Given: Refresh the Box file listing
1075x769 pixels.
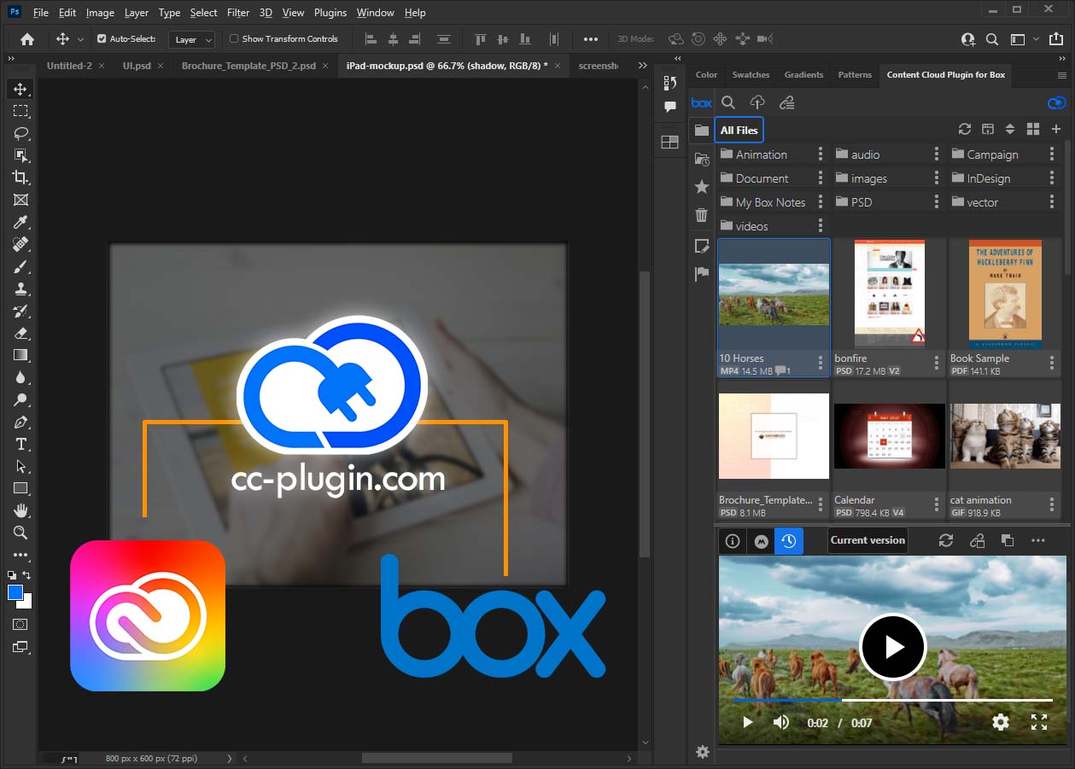Looking at the screenshot, I should [x=964, y=129].
